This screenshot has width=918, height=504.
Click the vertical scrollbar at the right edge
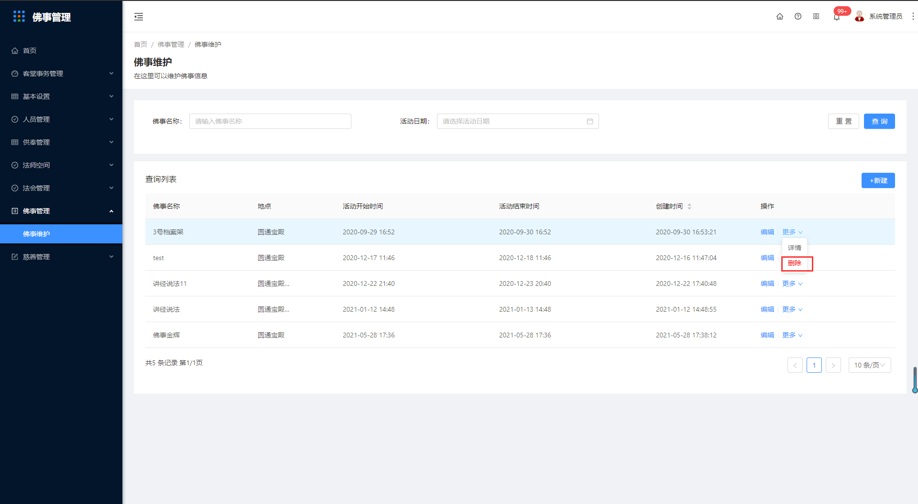tap(915, 380)
